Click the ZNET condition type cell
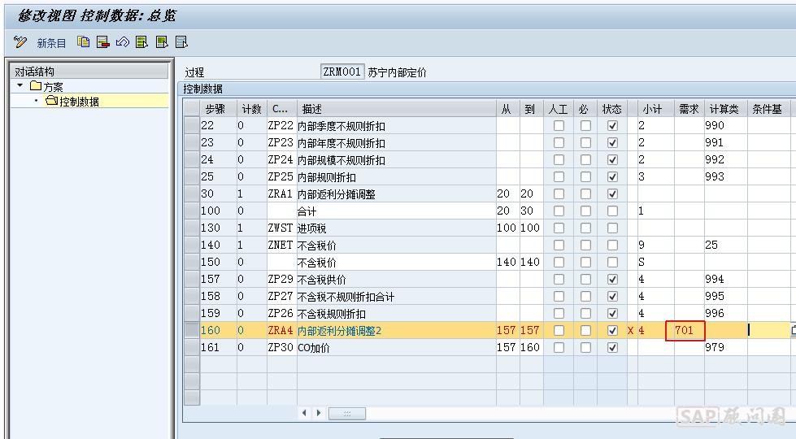 pos(282,245)
